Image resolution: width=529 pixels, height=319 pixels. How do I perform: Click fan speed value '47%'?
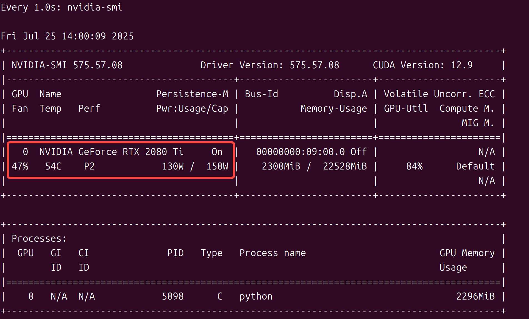pyautogui.click(x=20, y=166)
